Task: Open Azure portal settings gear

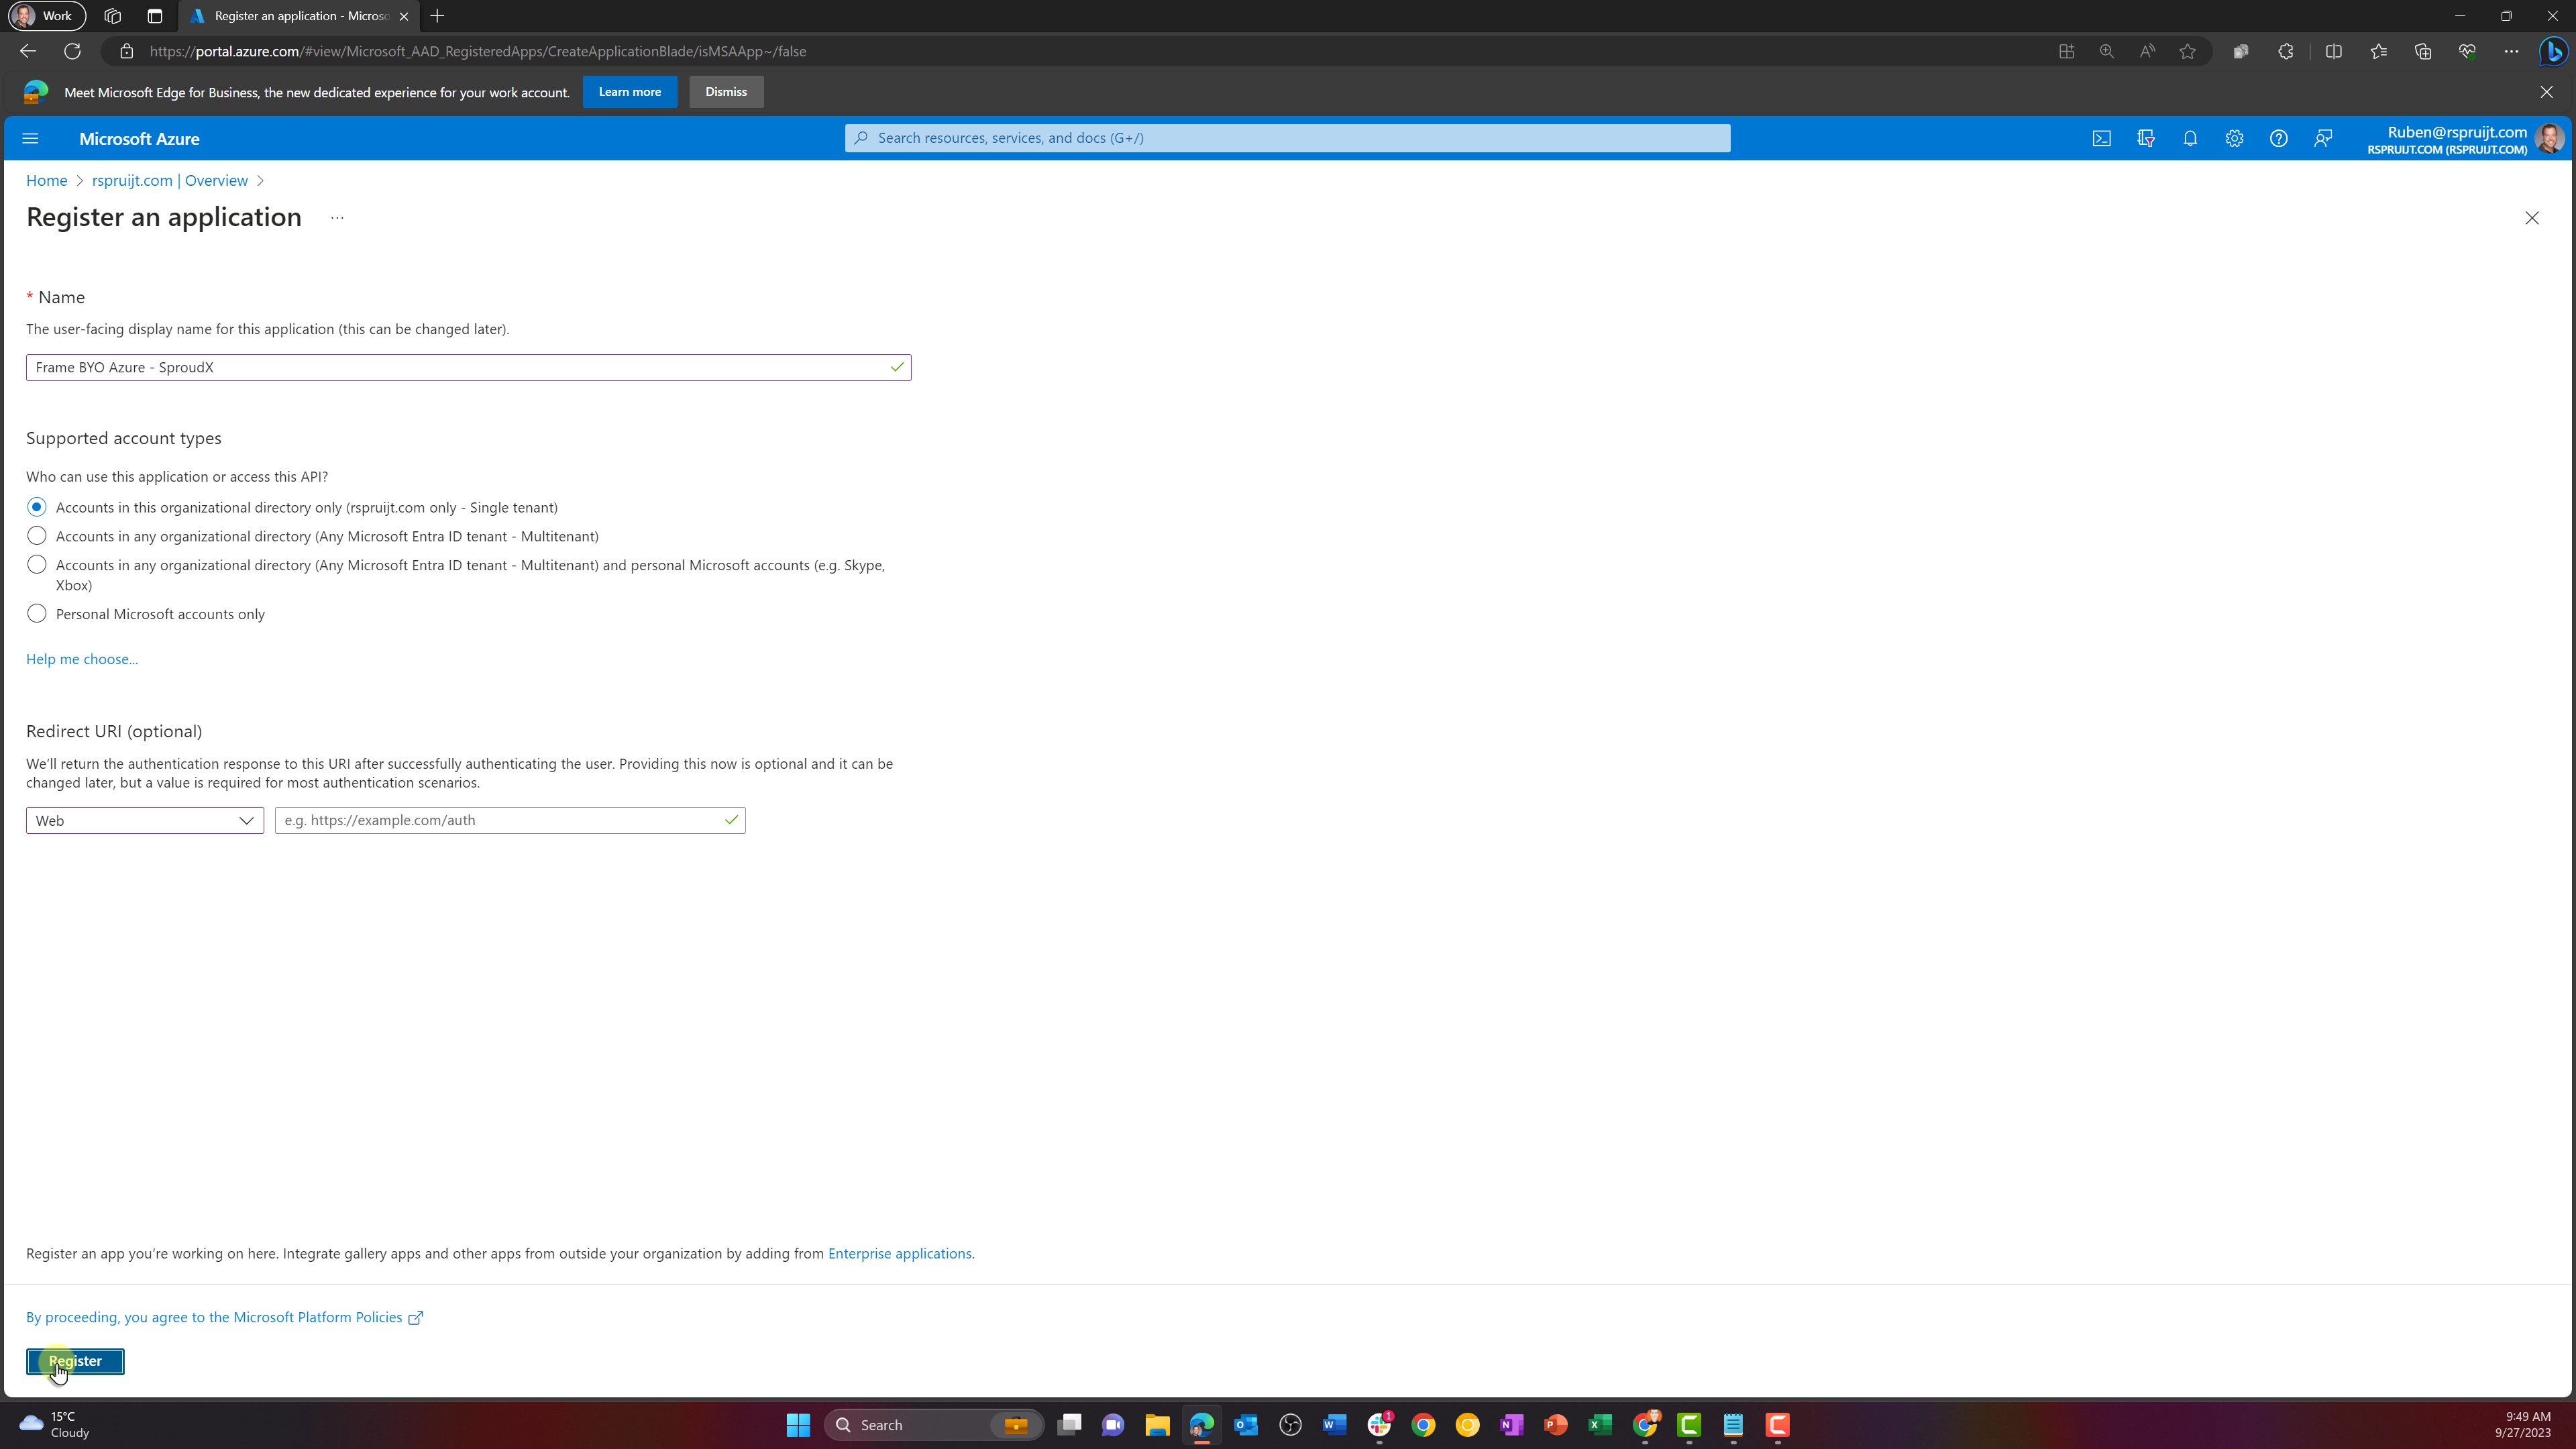Action: coord(2235,138)
